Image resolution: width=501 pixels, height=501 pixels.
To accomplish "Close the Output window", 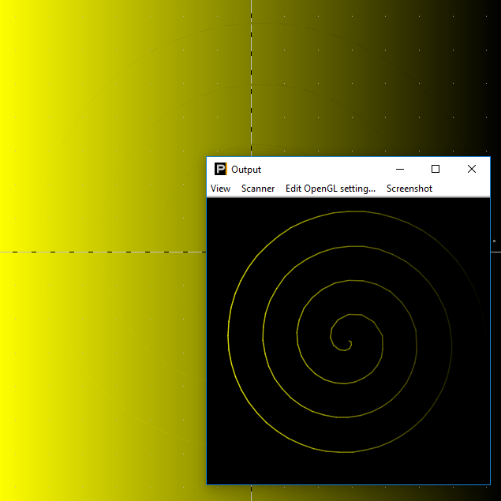I will [472, 169].
